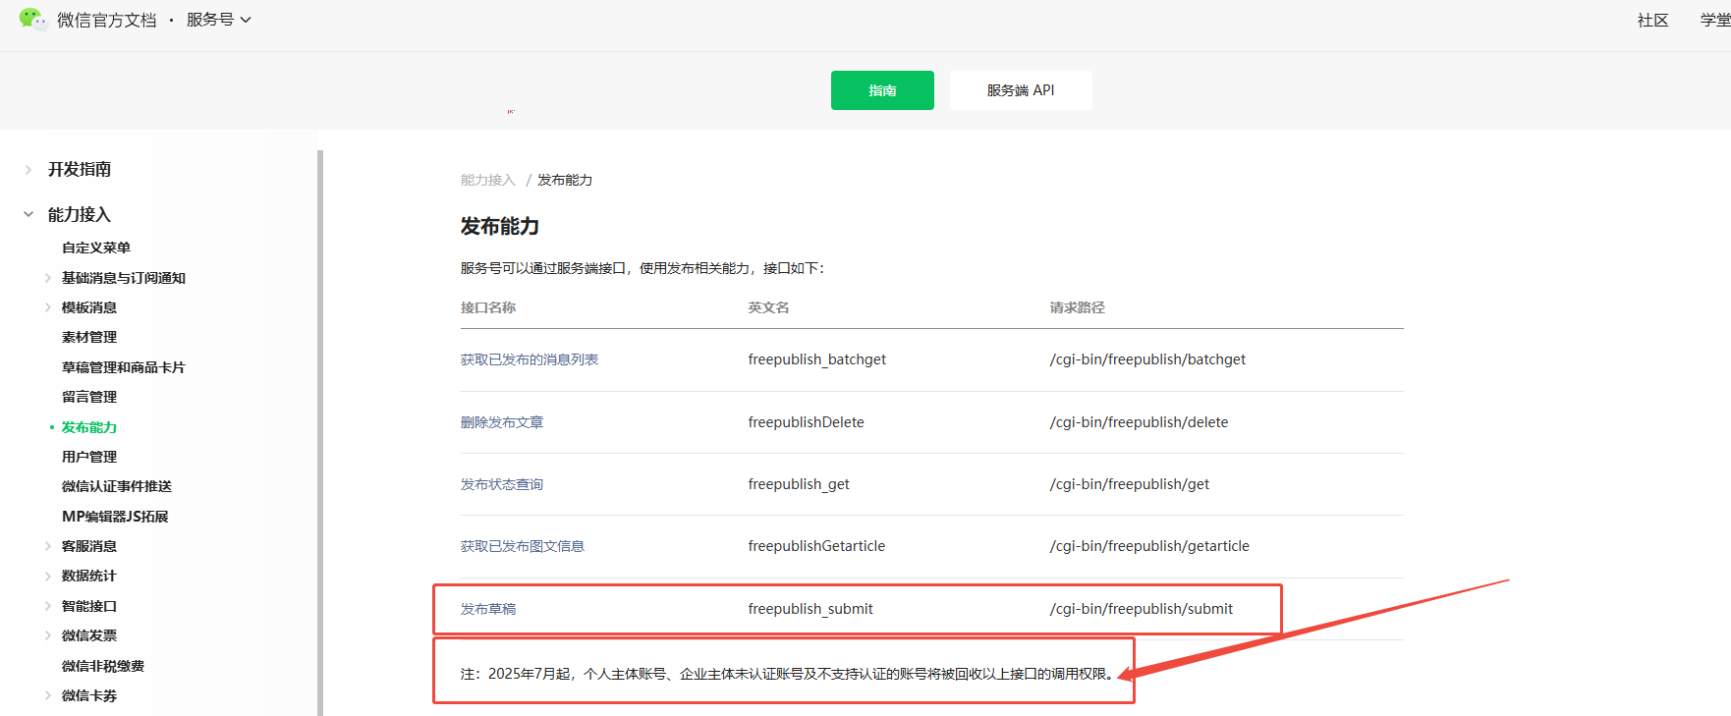Click the WeChat logo icon
1731x716 pixels.
click(x=32, y=19)
